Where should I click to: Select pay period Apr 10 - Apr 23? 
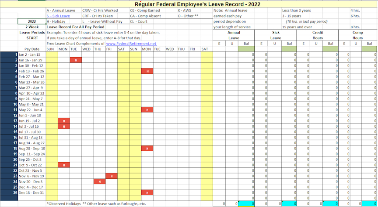point(32,93)
